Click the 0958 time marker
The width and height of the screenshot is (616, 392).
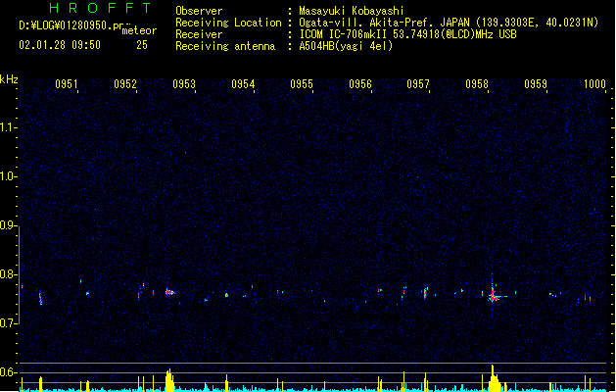[477, 84]
